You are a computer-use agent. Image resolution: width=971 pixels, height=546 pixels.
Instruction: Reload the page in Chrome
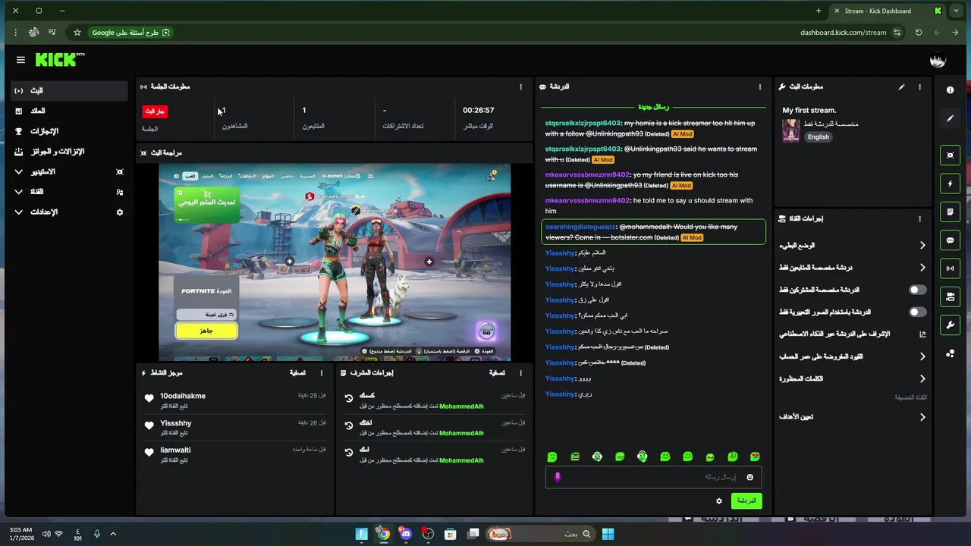tap(919, 33)
